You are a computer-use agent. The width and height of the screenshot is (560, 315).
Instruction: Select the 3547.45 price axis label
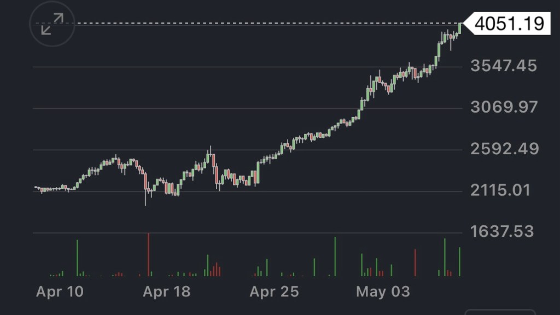(x=504, y=66)
